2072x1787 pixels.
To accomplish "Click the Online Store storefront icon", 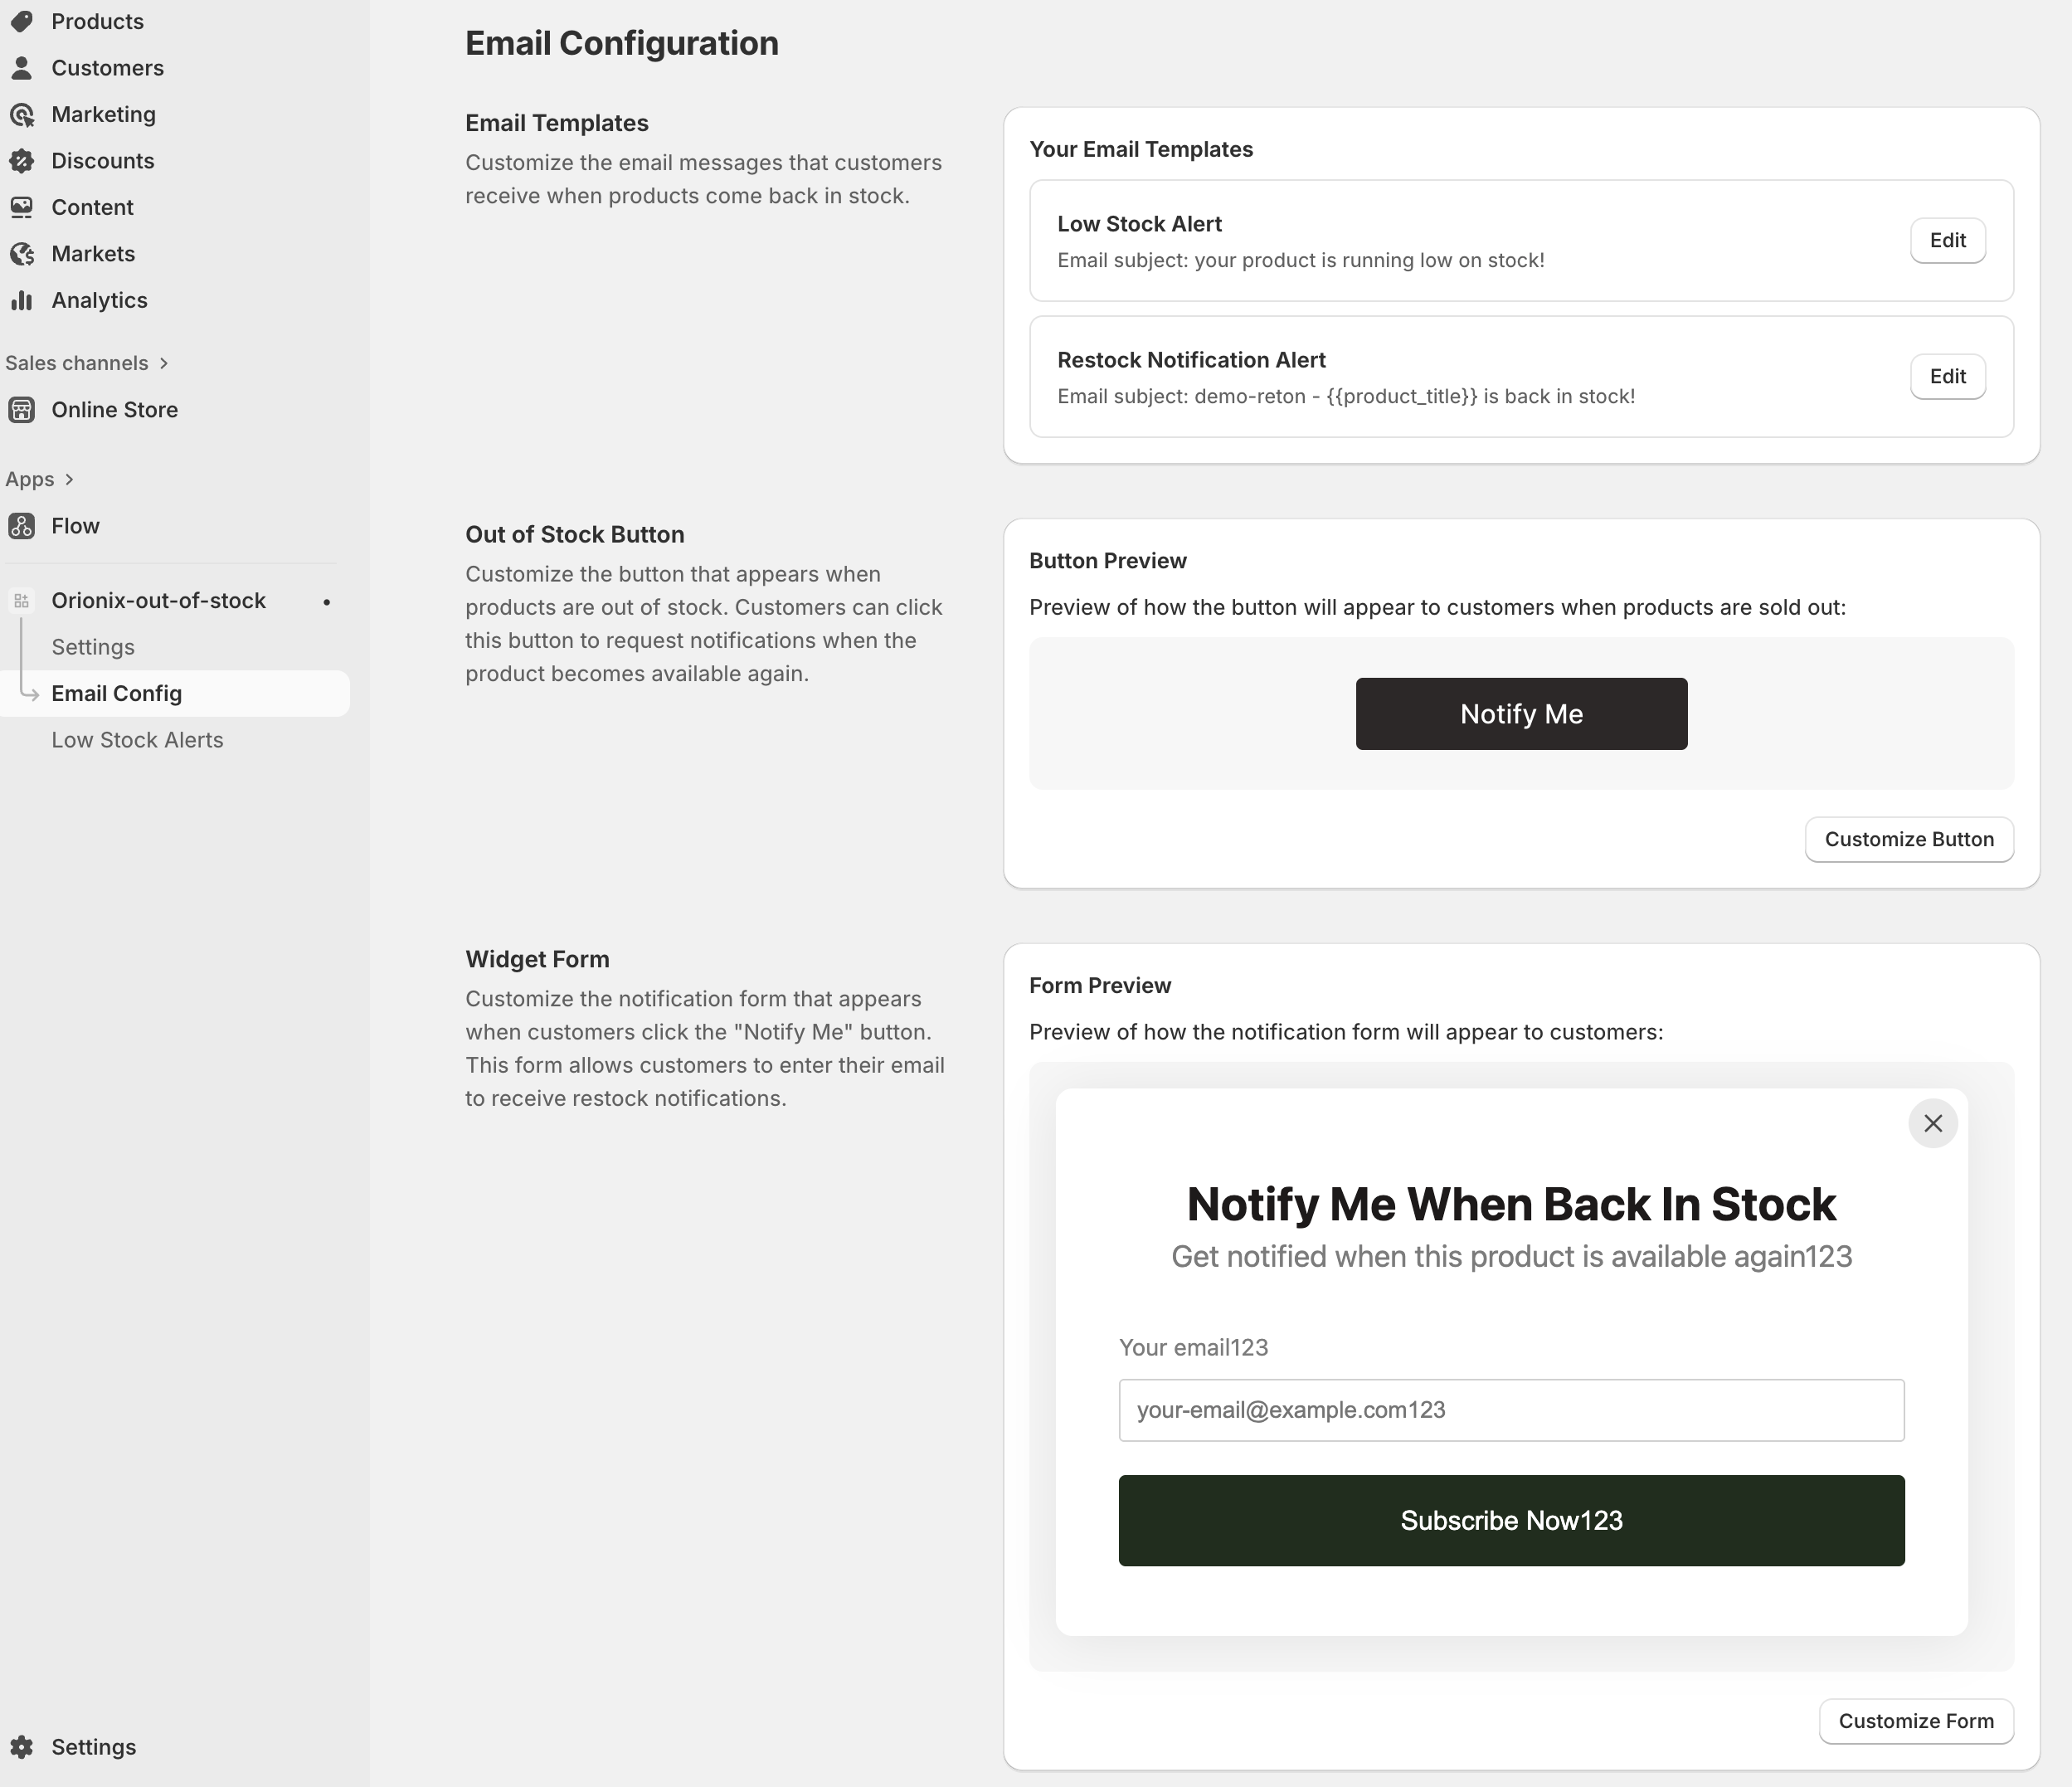I will [22, 410].
